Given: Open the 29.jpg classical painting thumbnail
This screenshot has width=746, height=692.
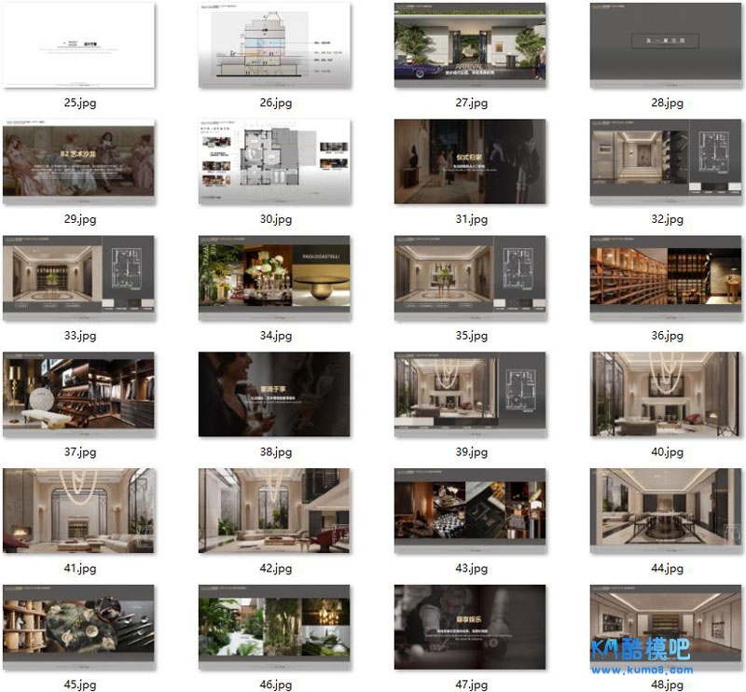Looking at the screenshot, I should (79, 161).
